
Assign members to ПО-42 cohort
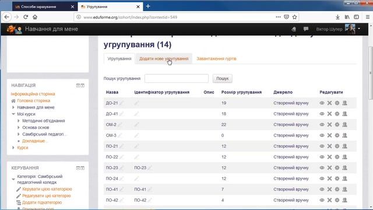pyautogui.click(x=344, y=200)
